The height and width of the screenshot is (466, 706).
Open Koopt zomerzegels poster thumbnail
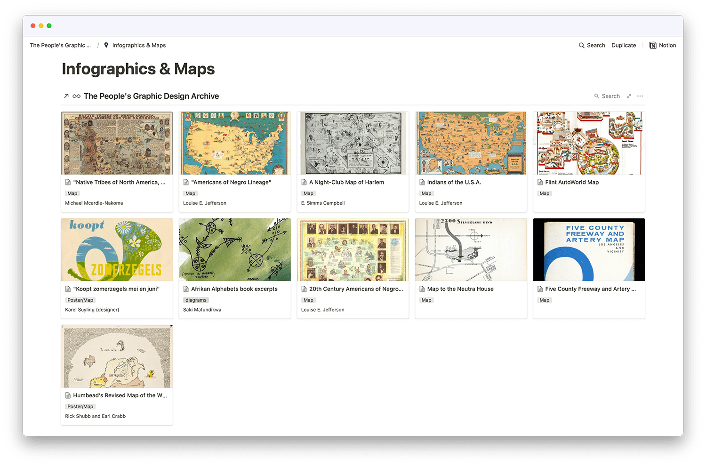[117, 249]
